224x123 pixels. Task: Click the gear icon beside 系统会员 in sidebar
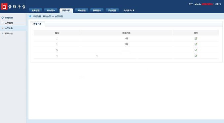pyautogui.click(x=2, y=18)
